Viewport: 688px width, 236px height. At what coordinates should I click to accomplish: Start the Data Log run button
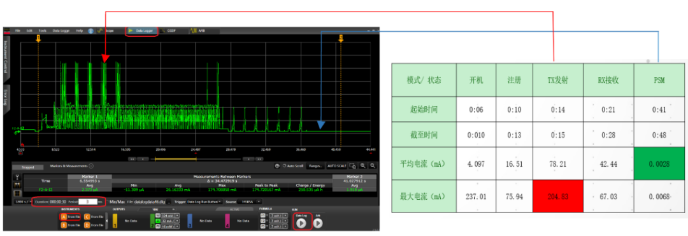pyautogui.click(x=301, y=223)
